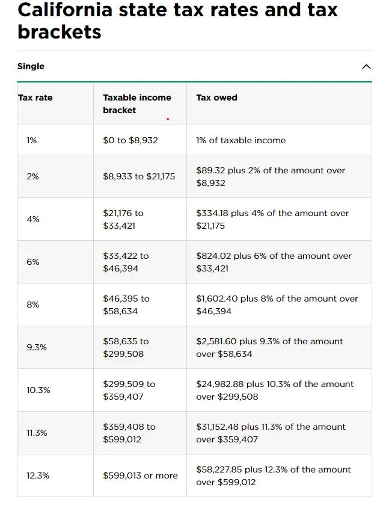Screen dimensions: 383x511
Task: Click the 12.3% tax rate cell
Action: coord(38,475)
